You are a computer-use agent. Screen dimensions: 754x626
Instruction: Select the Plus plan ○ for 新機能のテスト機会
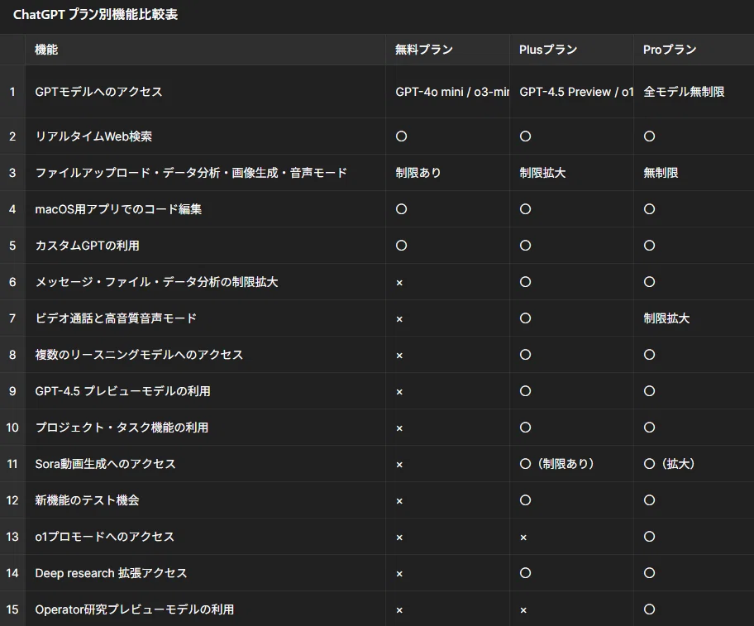pos(525,500)
